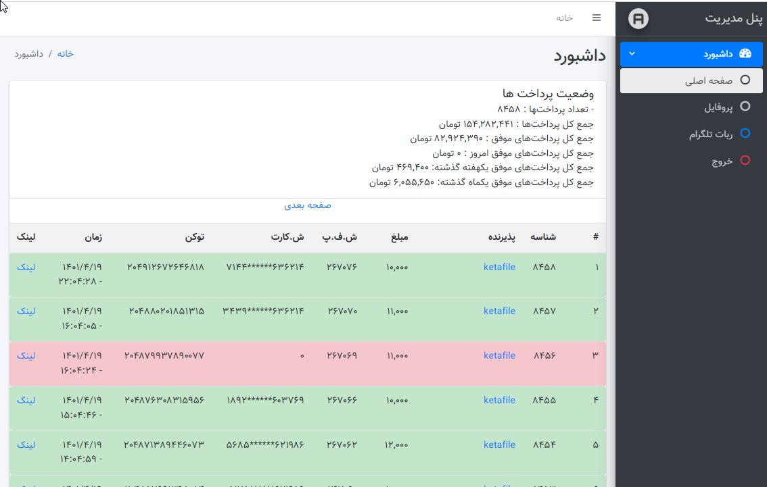Click the وضعیت پرداخت ها heading
This screenshot has height=487, width=767.
(x=548, y=93)
